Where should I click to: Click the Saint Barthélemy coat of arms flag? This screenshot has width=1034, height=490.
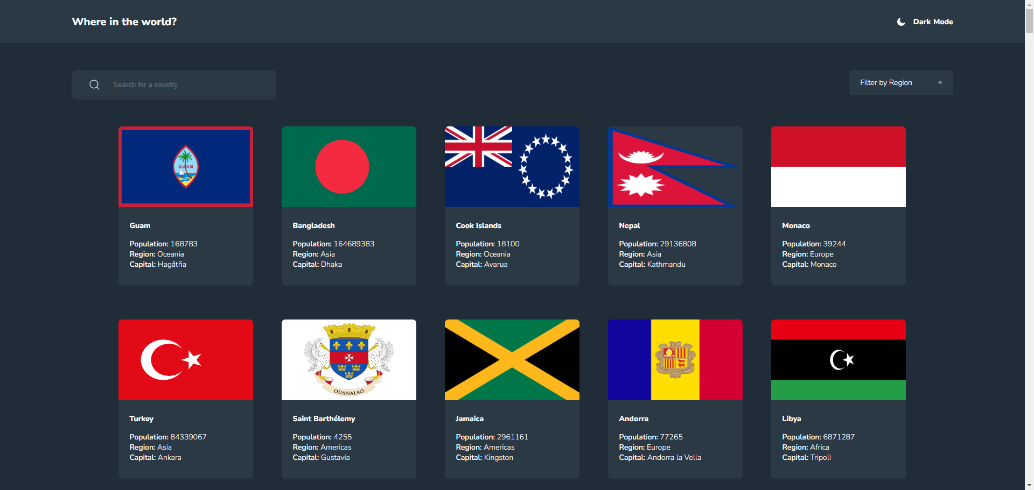coord(349,360)
